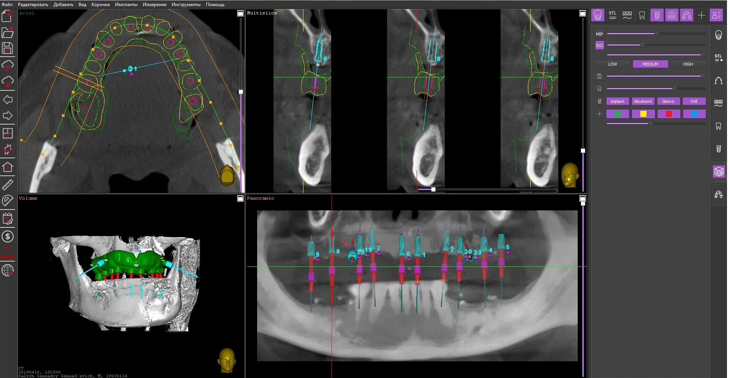Open the Импланты menu

pos(126,5)
